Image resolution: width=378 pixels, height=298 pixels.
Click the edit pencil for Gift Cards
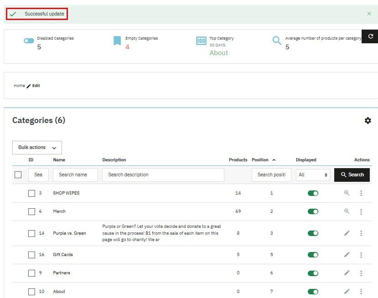point(347,255)
